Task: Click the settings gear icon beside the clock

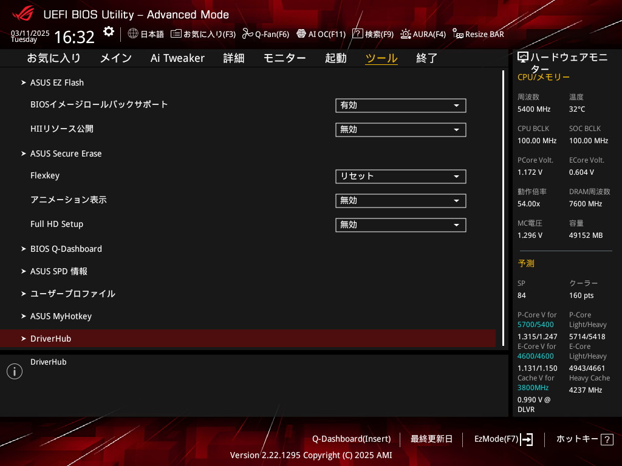Action: [108, 32]
